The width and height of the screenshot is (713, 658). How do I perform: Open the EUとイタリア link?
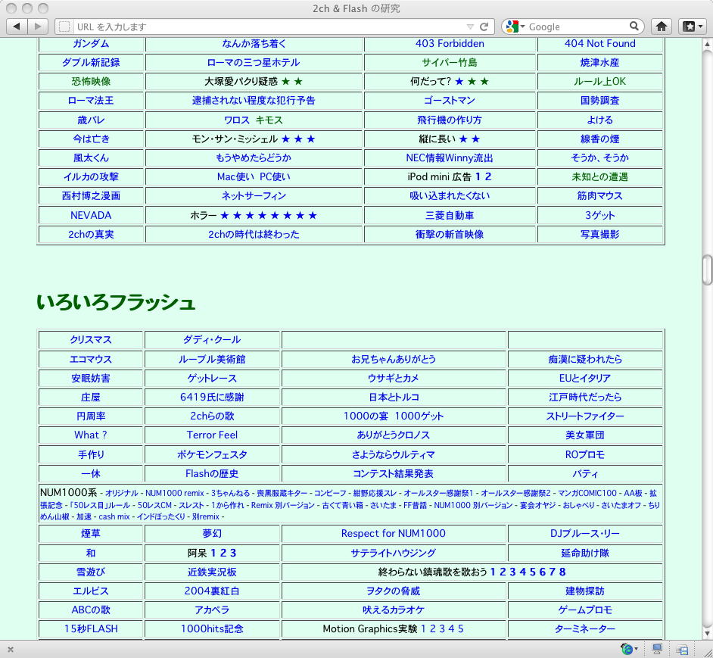585,379
